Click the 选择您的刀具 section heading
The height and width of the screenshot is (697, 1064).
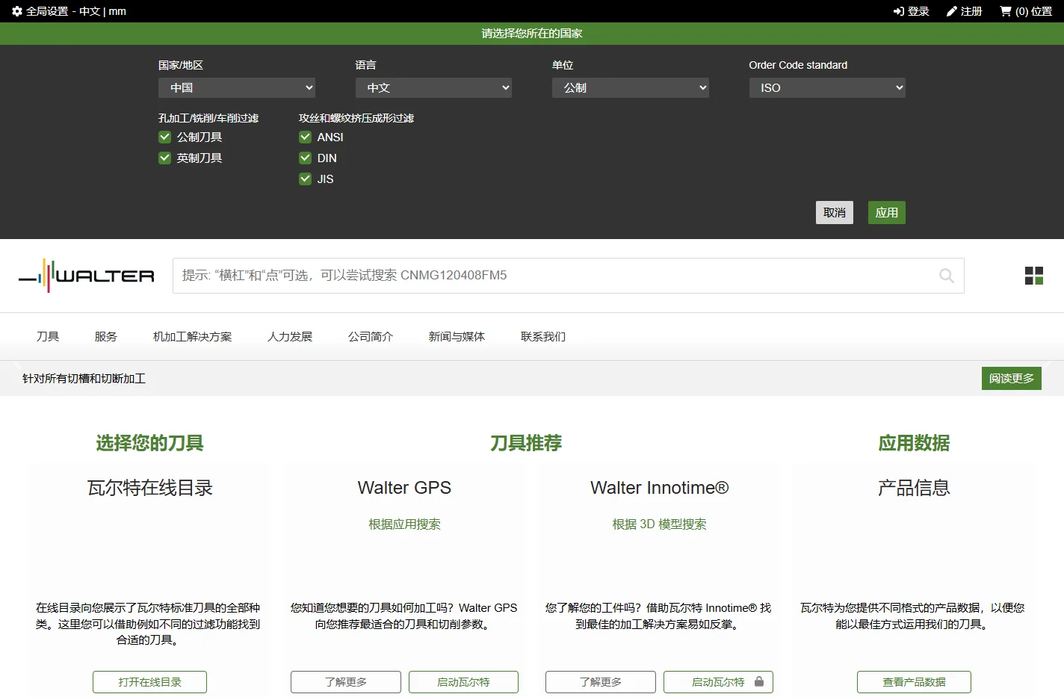coord(149,443)
